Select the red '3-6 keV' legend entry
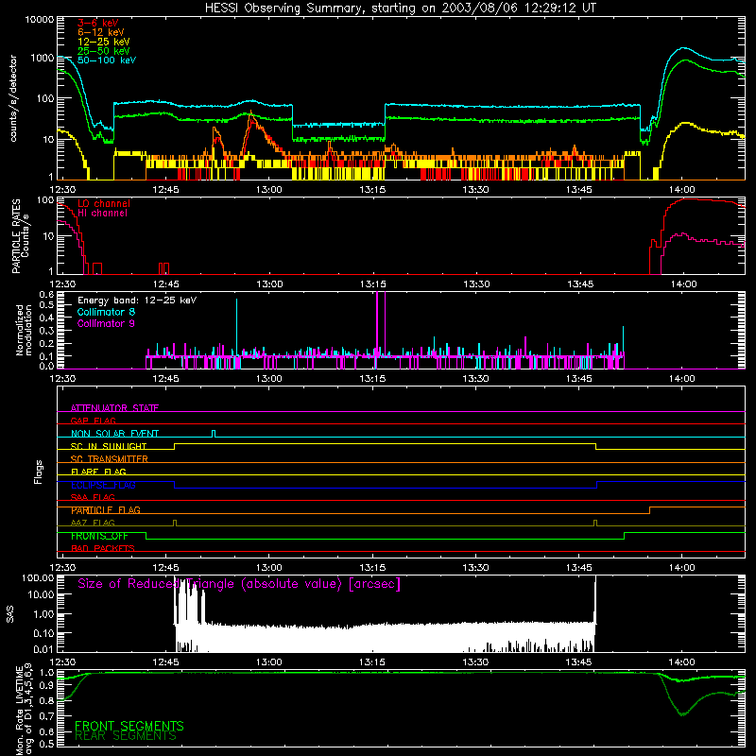Screen dimensions: 756x756 click(x=97, y=23)
